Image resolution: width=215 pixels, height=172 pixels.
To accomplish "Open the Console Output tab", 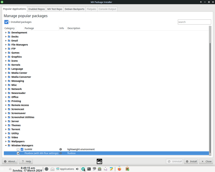I will pyautogui.click(x=107, y=9).
